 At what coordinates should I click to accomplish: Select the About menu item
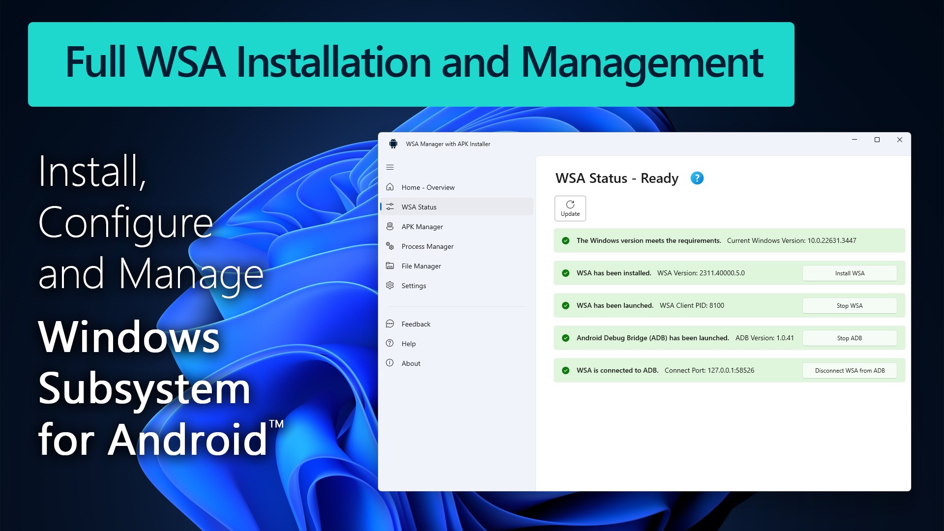point(411,363)
